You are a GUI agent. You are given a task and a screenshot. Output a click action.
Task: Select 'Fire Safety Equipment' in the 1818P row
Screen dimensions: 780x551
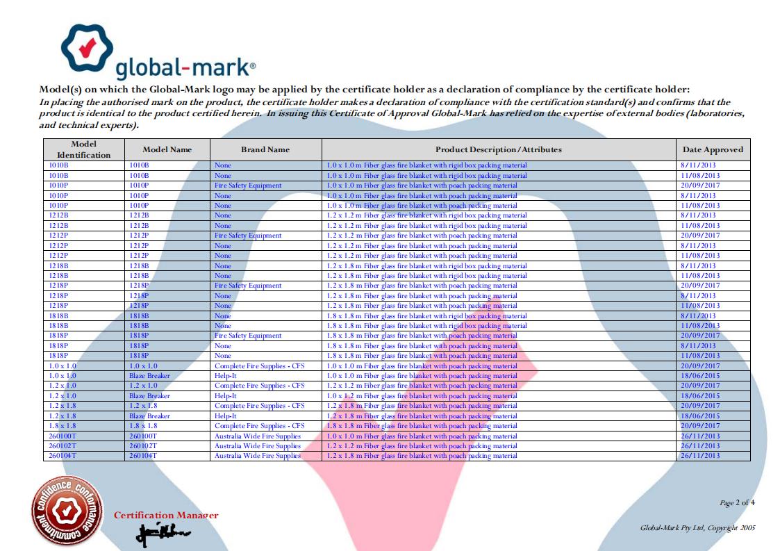tap(248, 336)
